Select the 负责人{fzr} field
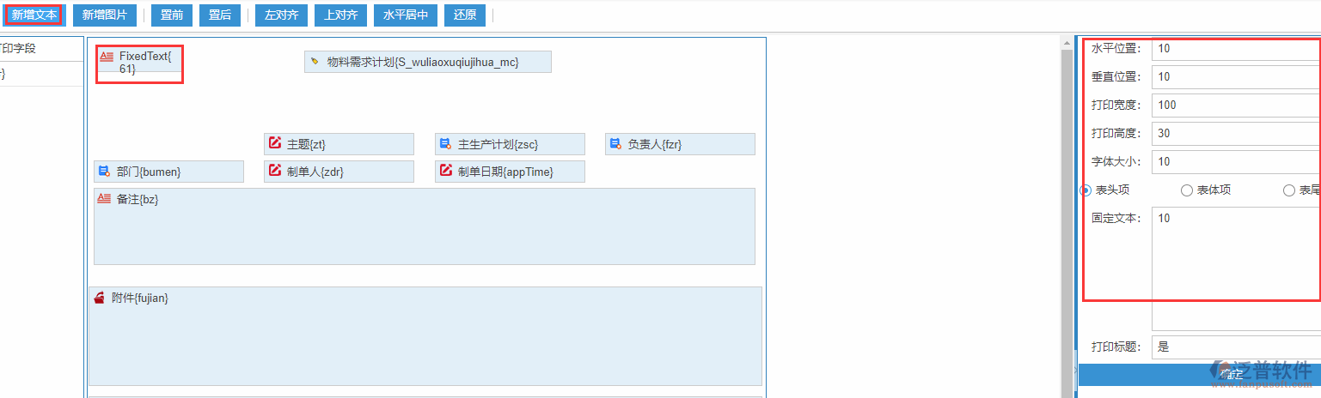The width and height of the screenshot is (1321, 398). [680, 144]
